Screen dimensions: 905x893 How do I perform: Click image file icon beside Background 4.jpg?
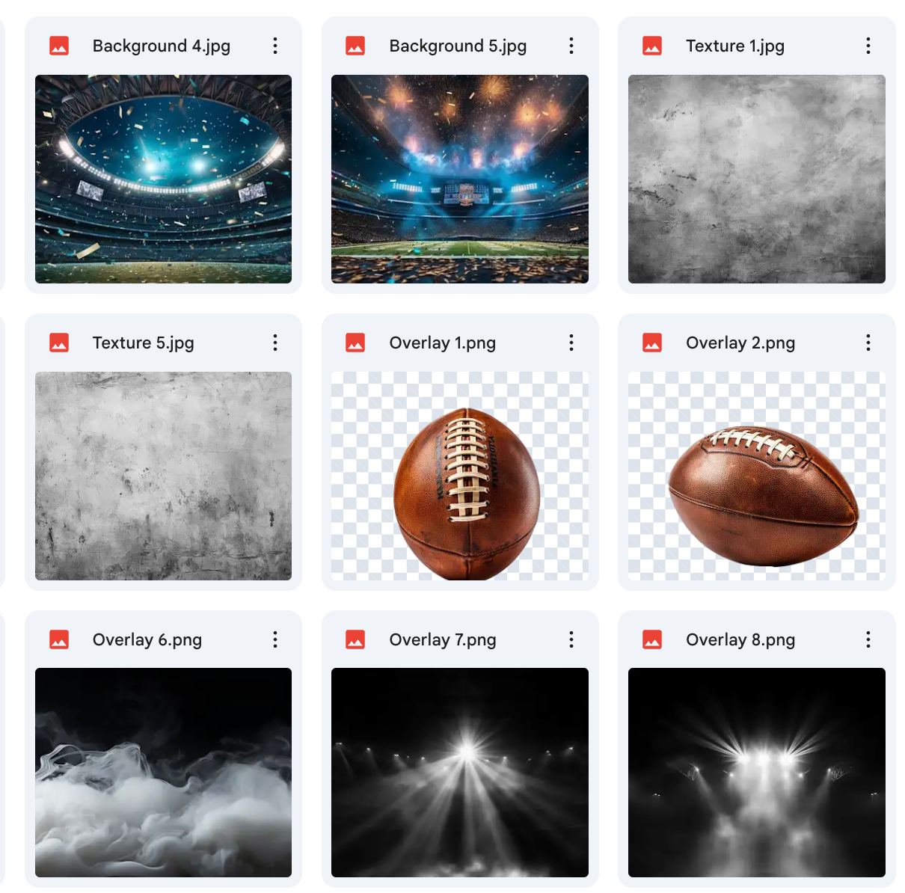(x=59, y=46)
